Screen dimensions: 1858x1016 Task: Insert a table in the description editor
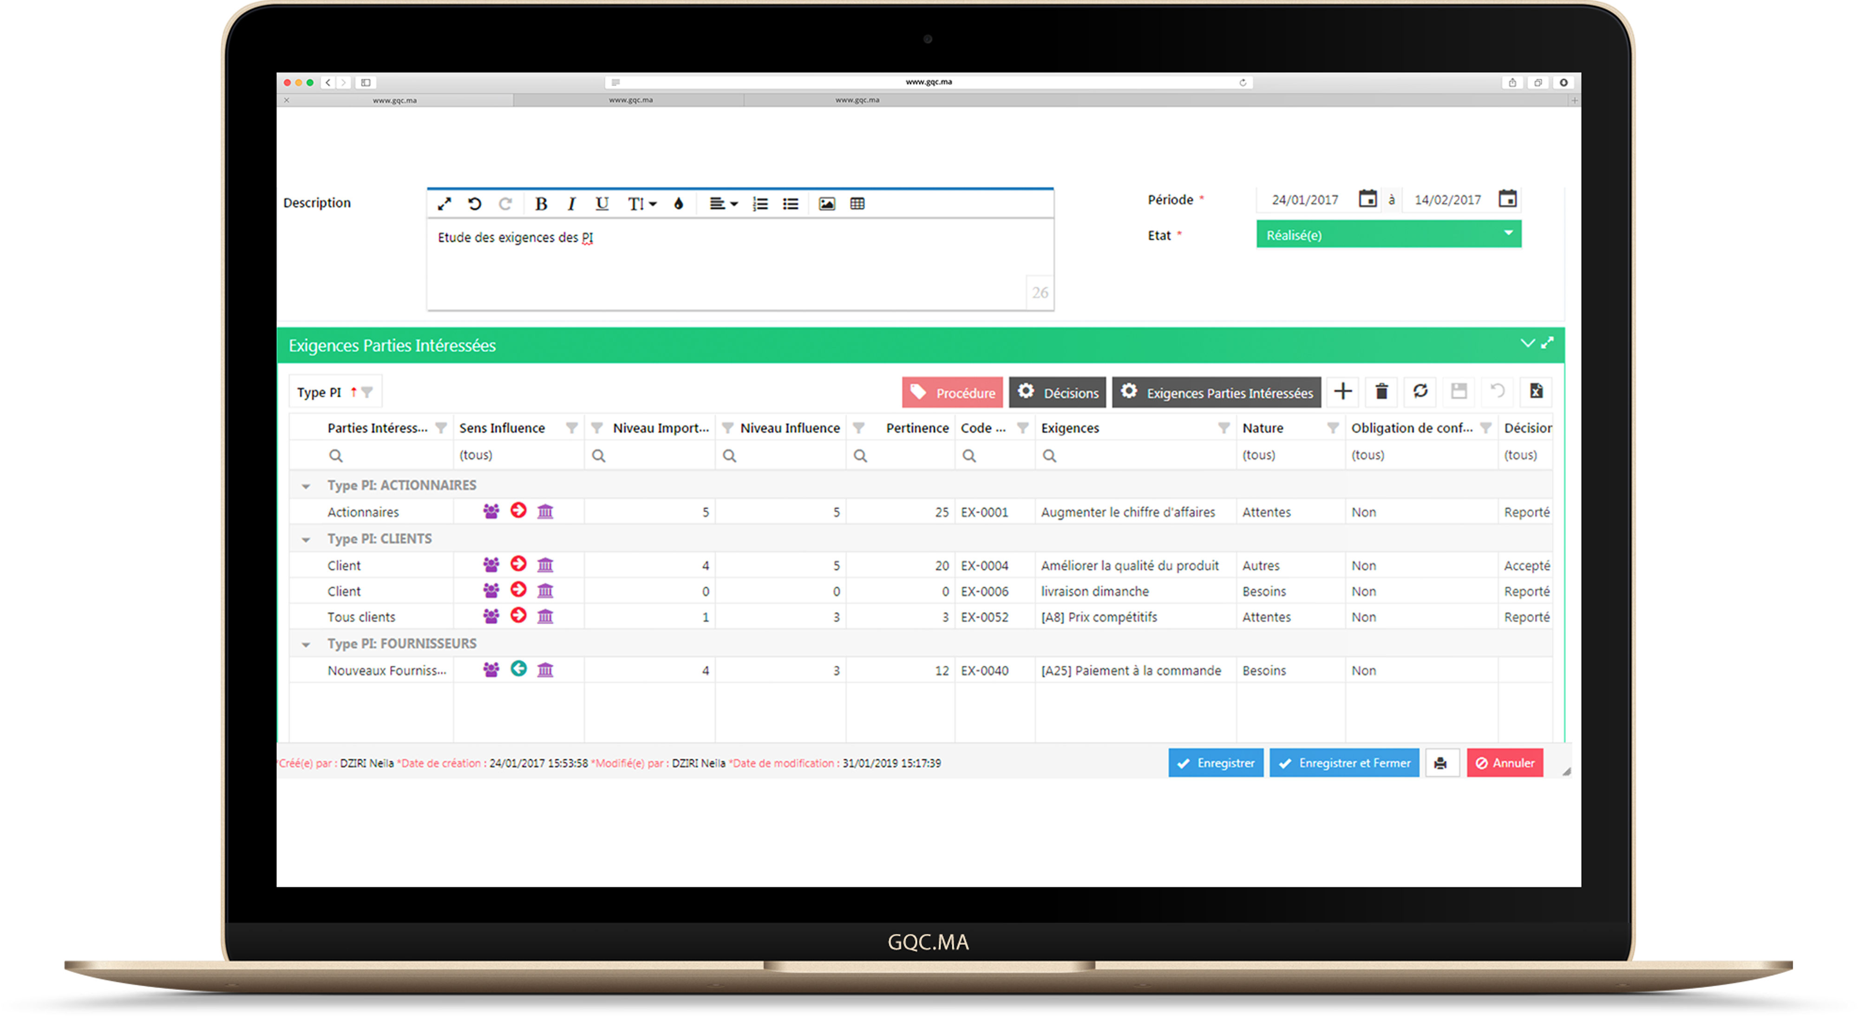coord(857,204)
